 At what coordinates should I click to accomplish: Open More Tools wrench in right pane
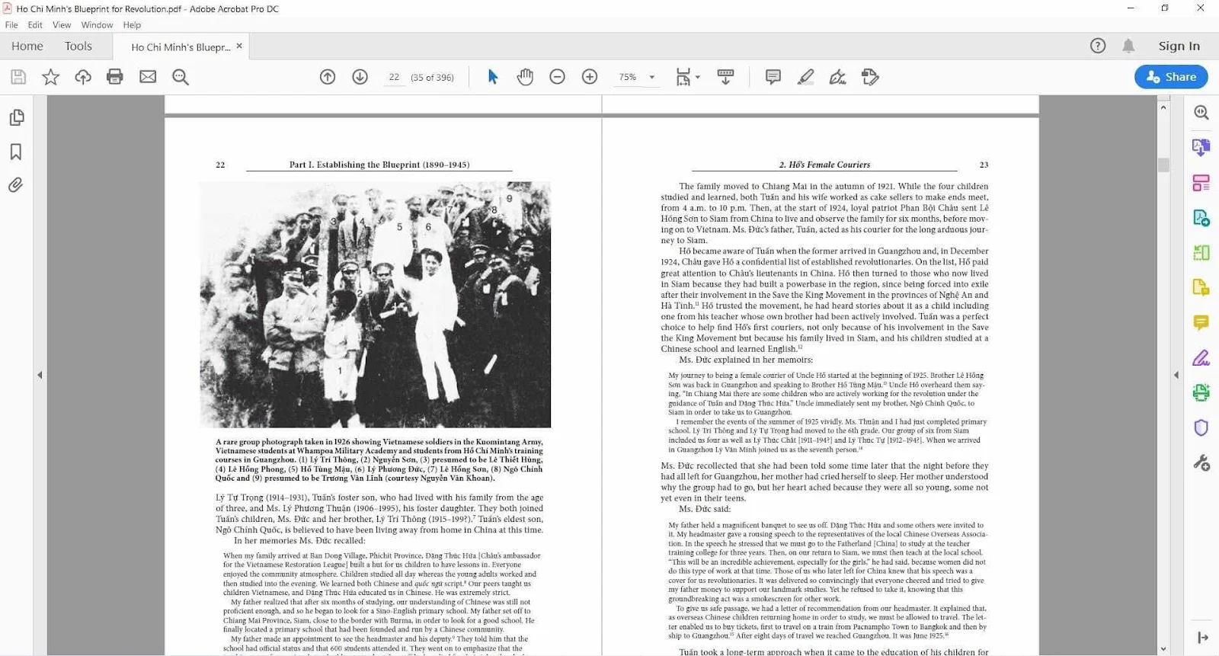pos(1201,462)
